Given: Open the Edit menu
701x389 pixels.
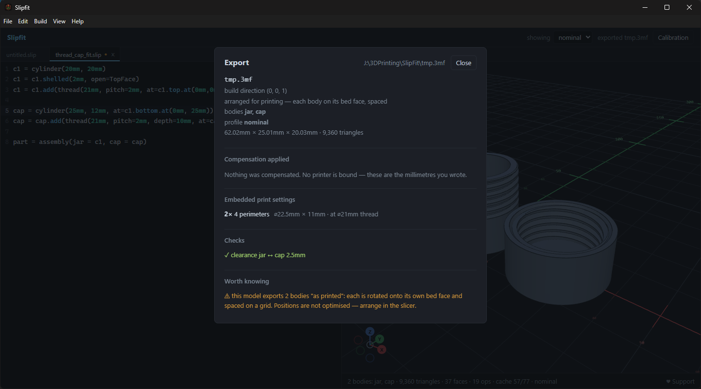Looking at the screenshot, I should click(x=23, y=21).
